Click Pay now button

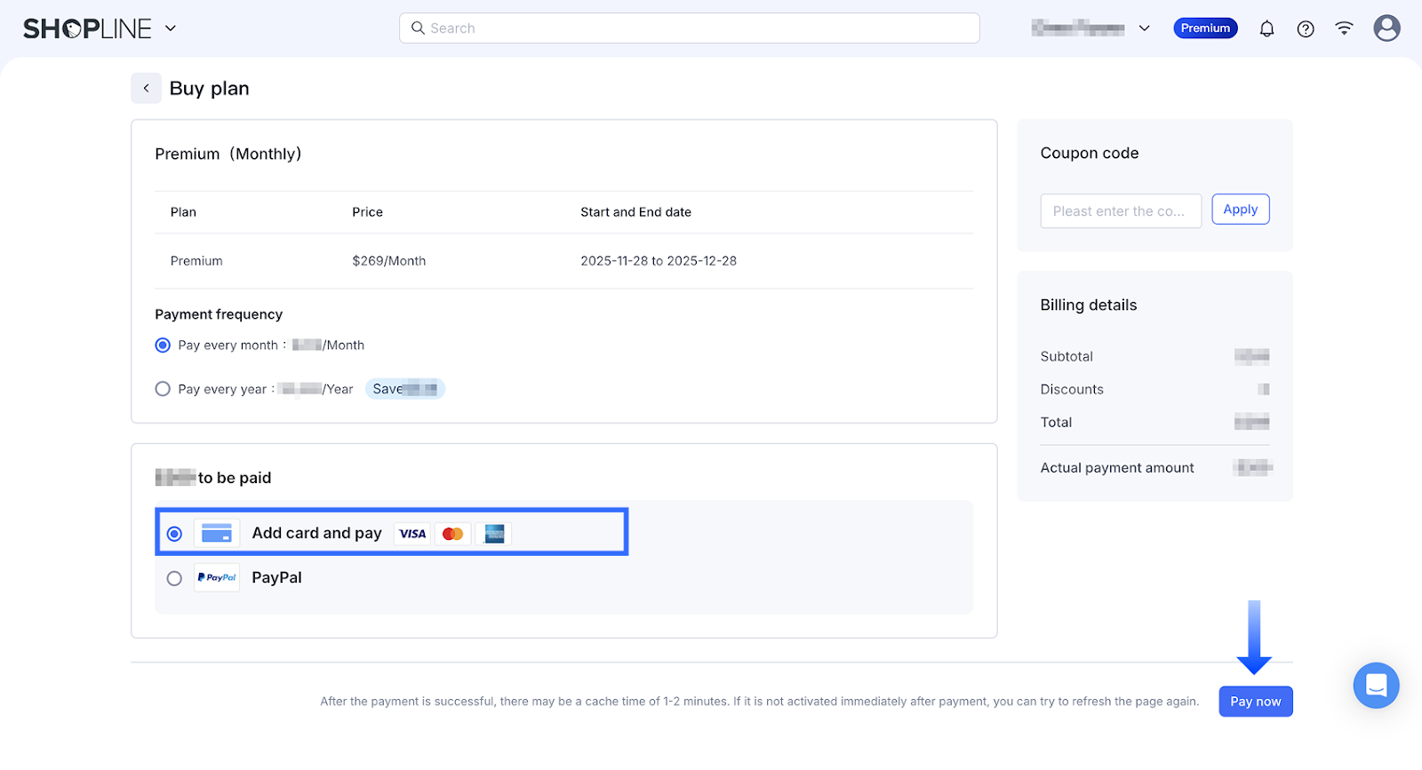[1256, 702]
